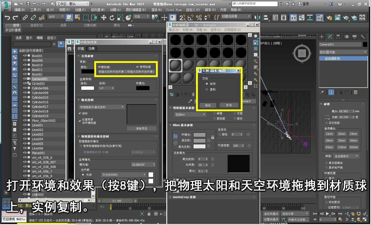Enable the Wire checkbox in shader parameters
Image resolution: width=371 pixels, height=225 pixels.
point(215,113)
